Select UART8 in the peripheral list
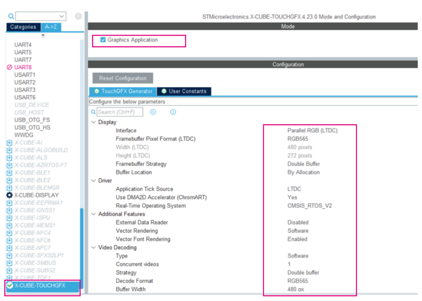 [x=23, y=67]
